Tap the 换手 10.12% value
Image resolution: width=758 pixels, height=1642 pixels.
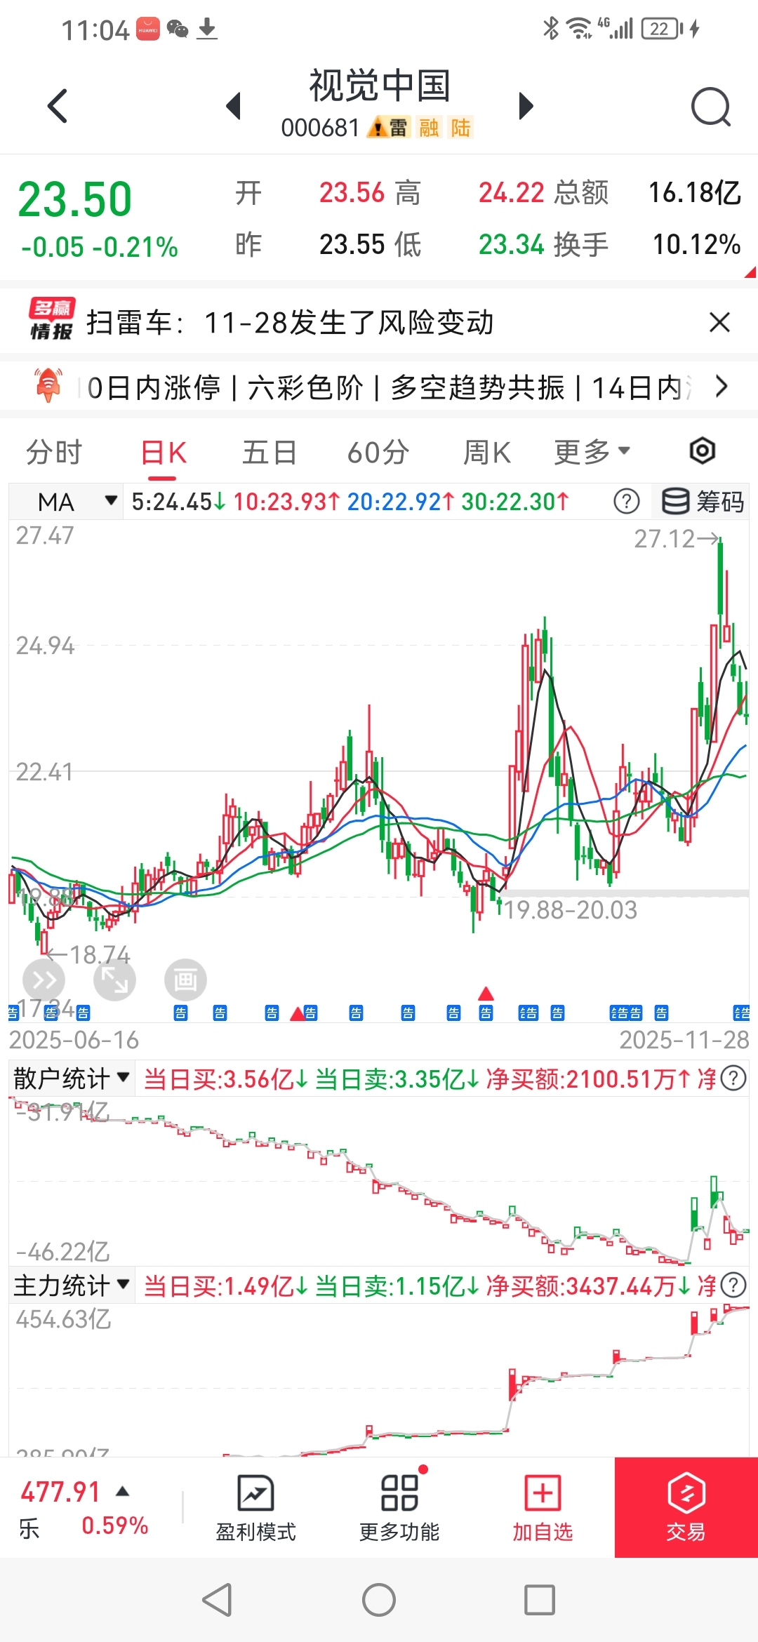pyautogui.click(x=697, y=244)
